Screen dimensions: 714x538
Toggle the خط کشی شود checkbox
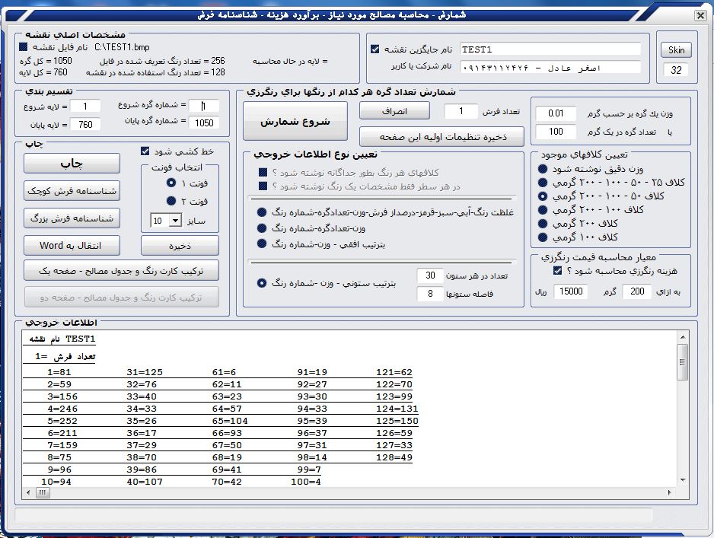[x=146, y=151]
